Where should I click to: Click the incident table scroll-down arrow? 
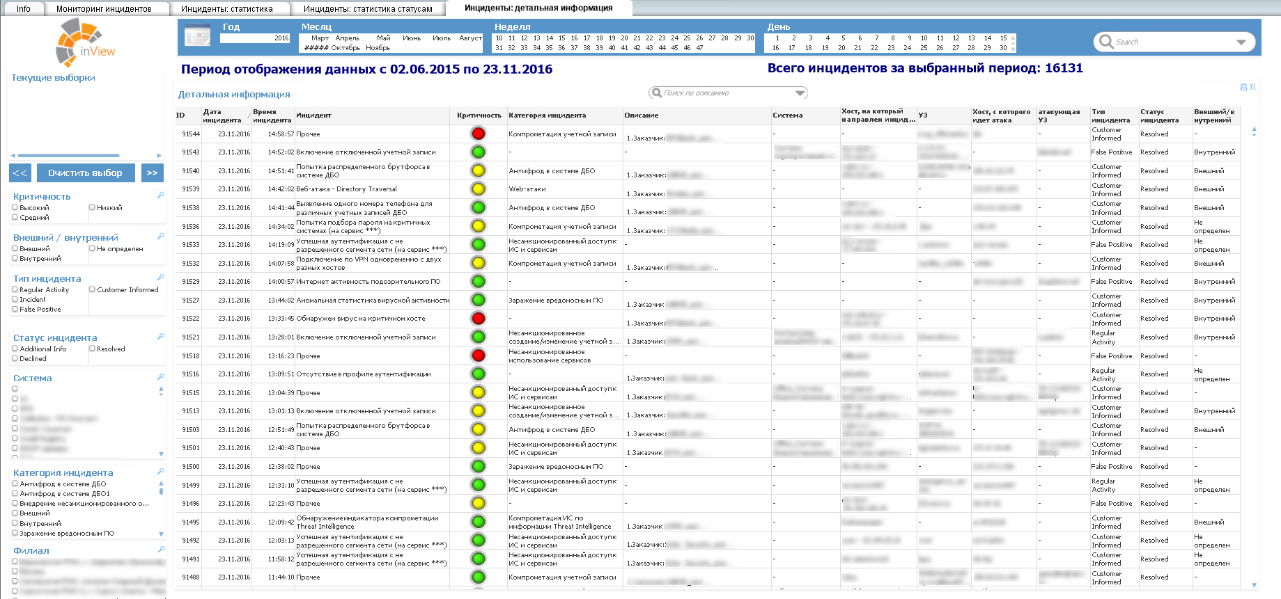pos(1254,586)
